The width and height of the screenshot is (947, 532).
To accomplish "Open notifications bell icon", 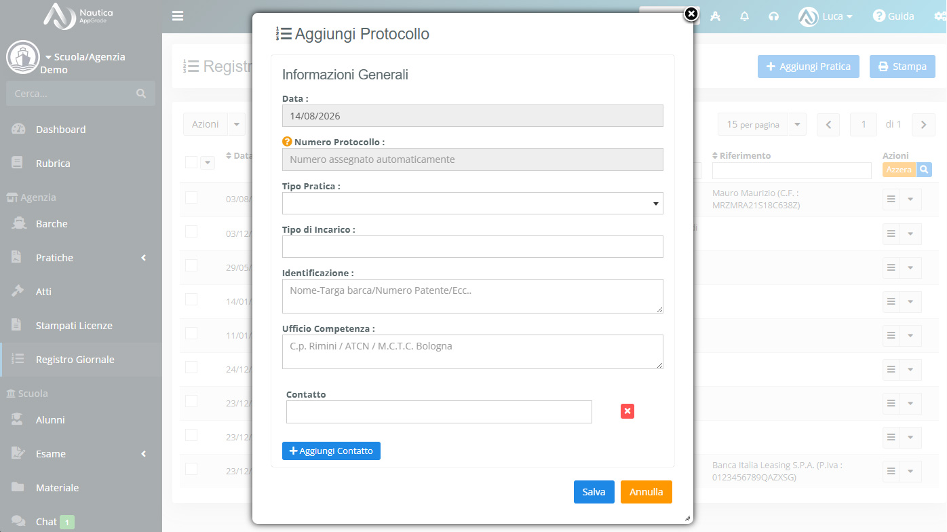I will [744, 16].
